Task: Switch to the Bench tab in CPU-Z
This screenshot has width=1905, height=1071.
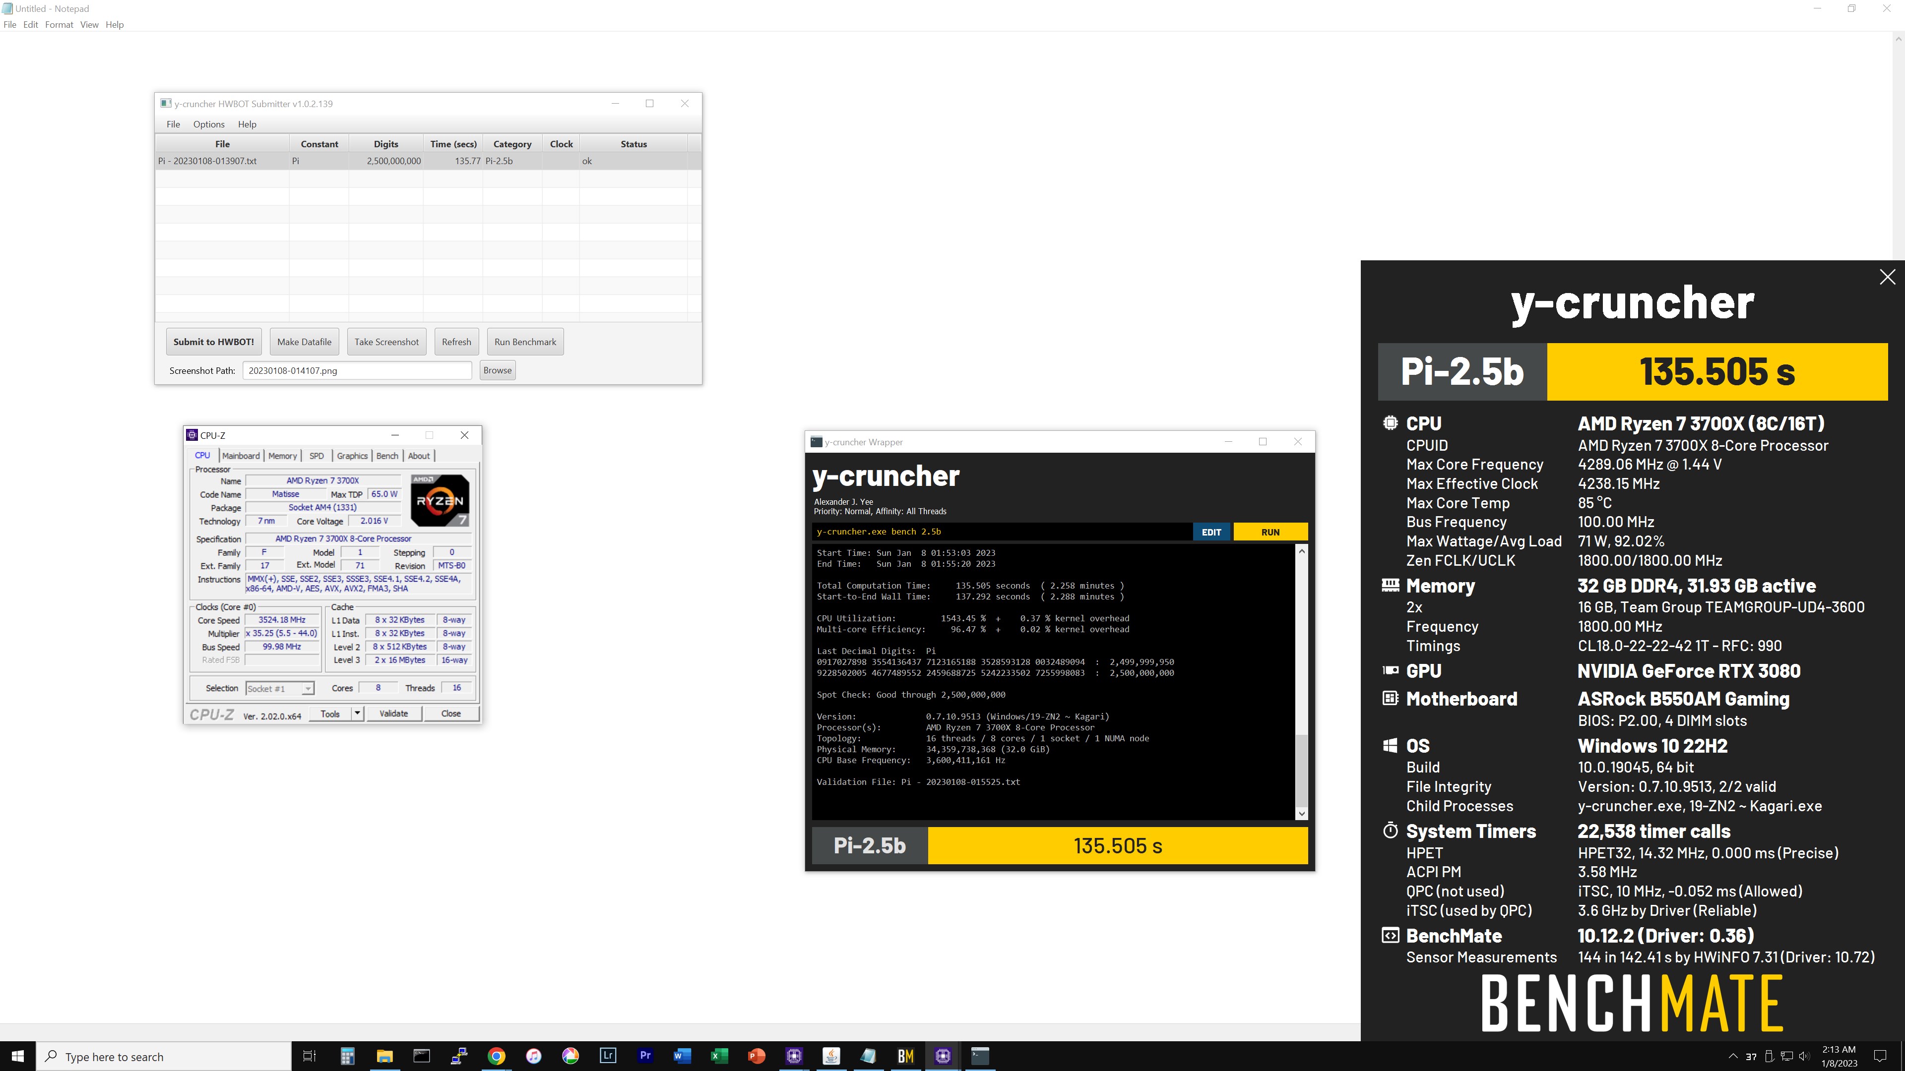Action: tap(387, 456)
